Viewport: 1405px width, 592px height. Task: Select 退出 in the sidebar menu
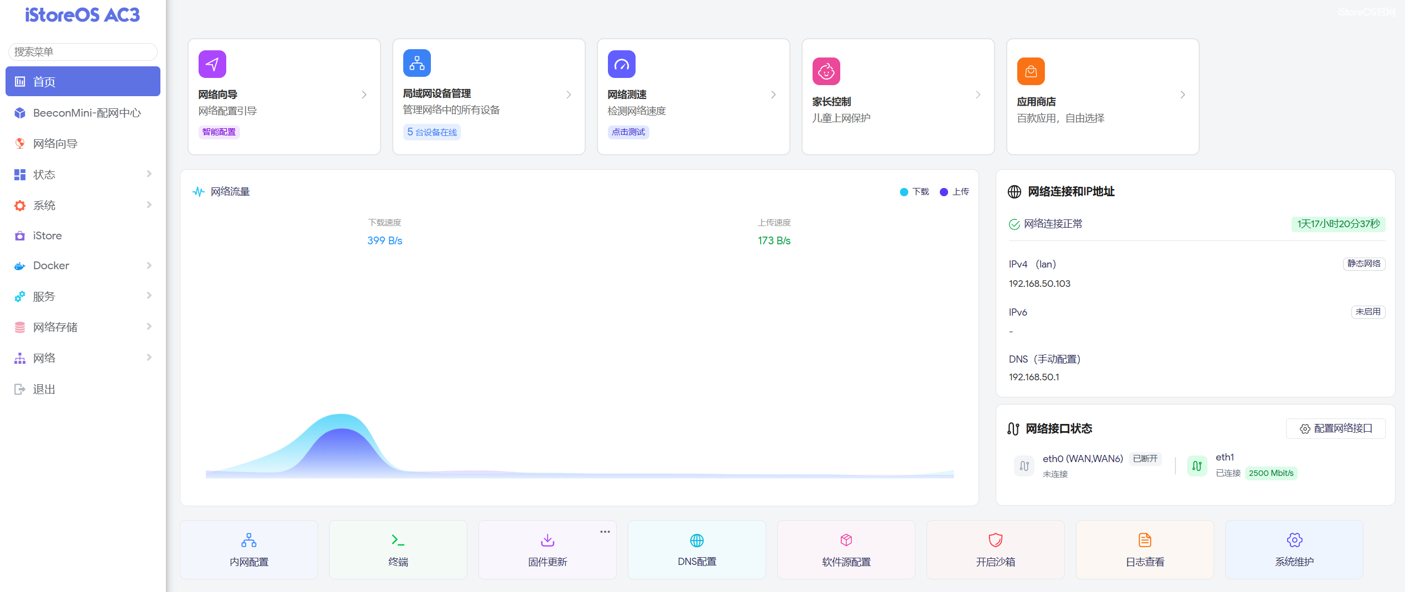coord(44,389)
